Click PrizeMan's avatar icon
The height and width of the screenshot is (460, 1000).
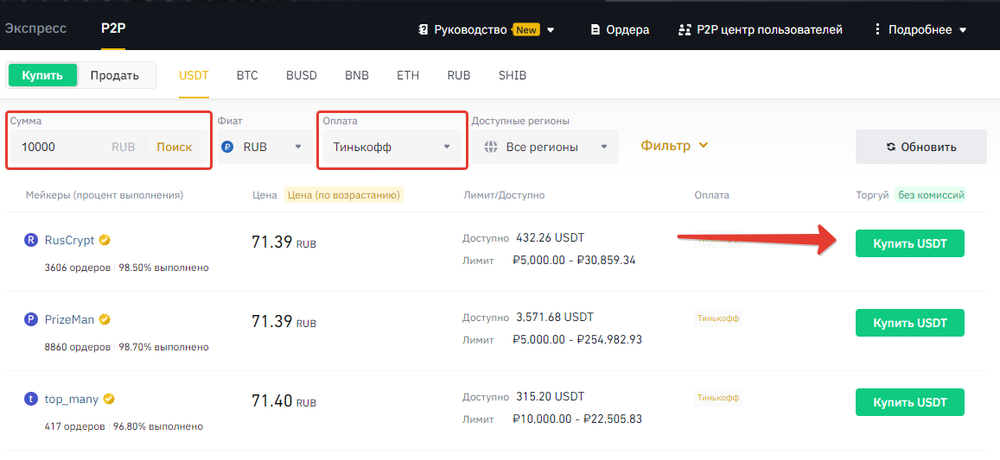[31, 320]
